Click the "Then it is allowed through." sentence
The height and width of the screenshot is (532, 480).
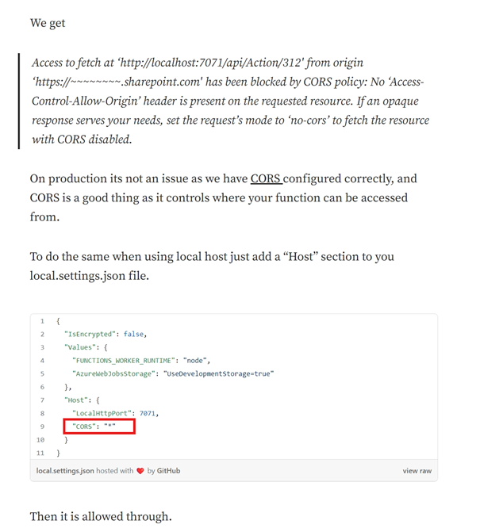pos(101,517)
